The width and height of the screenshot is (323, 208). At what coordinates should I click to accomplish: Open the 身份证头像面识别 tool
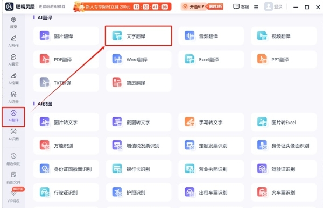click(284, 146)
